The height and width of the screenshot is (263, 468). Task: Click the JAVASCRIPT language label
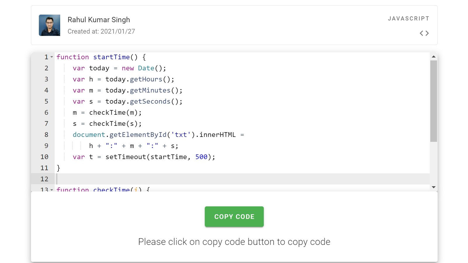click(408, 18)
